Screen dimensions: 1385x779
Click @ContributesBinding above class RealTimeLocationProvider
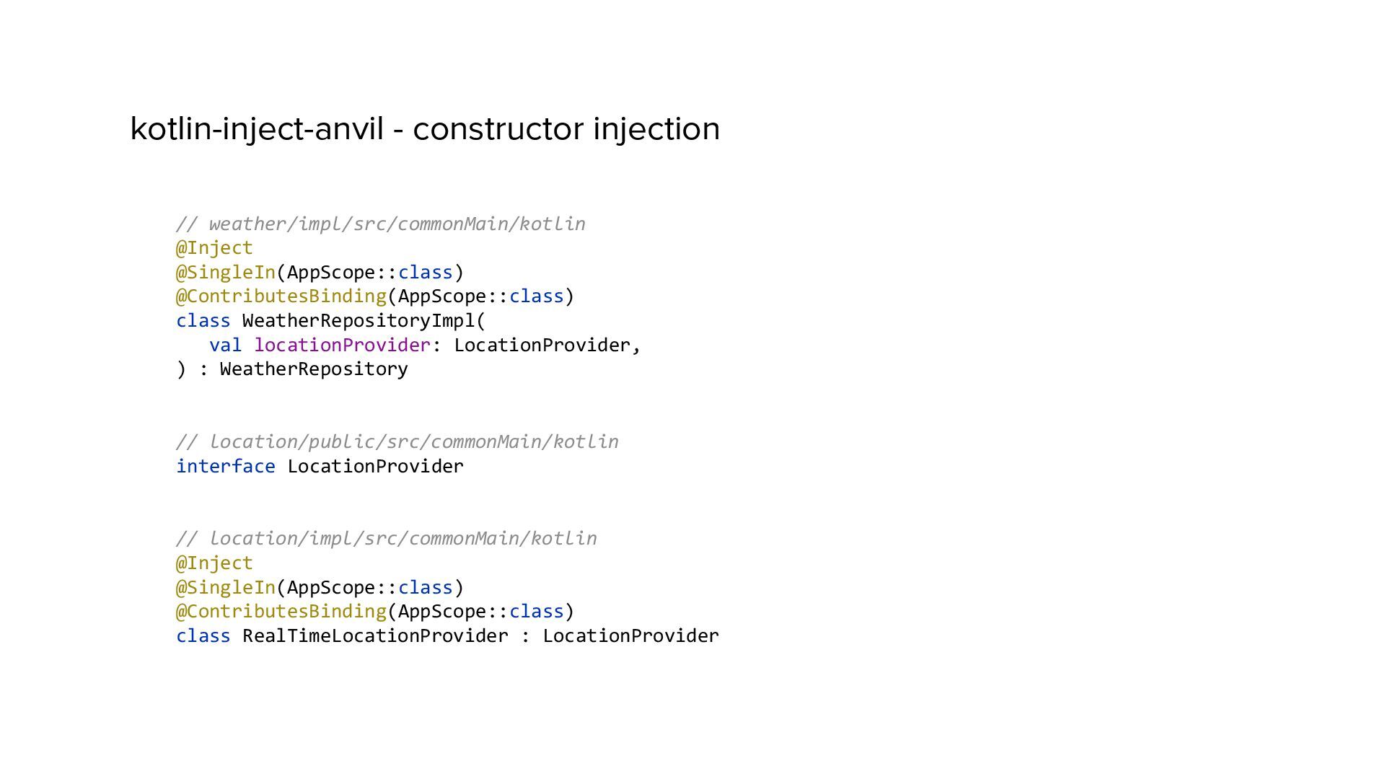coord(281,612)
